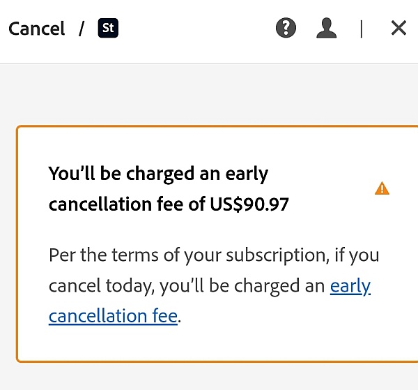Click the Adobe Stock St badge icon
Screen dimensions: 418x390
pyautogui.click(x=108, y=28)
